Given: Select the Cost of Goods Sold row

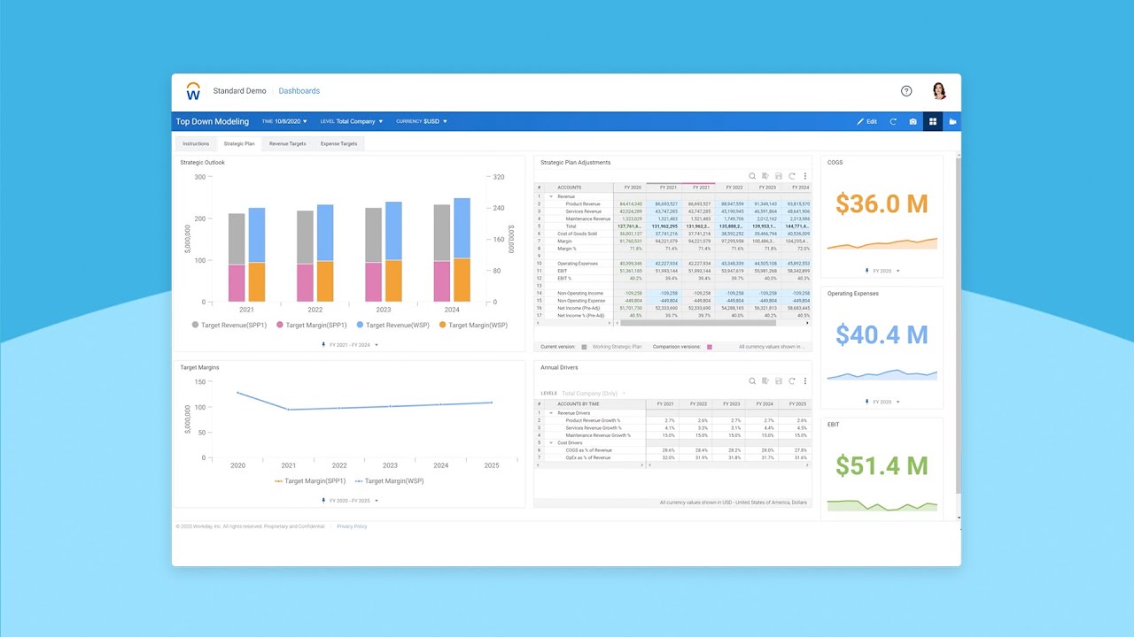Looking at the screenshot, I should click(672, 234).
